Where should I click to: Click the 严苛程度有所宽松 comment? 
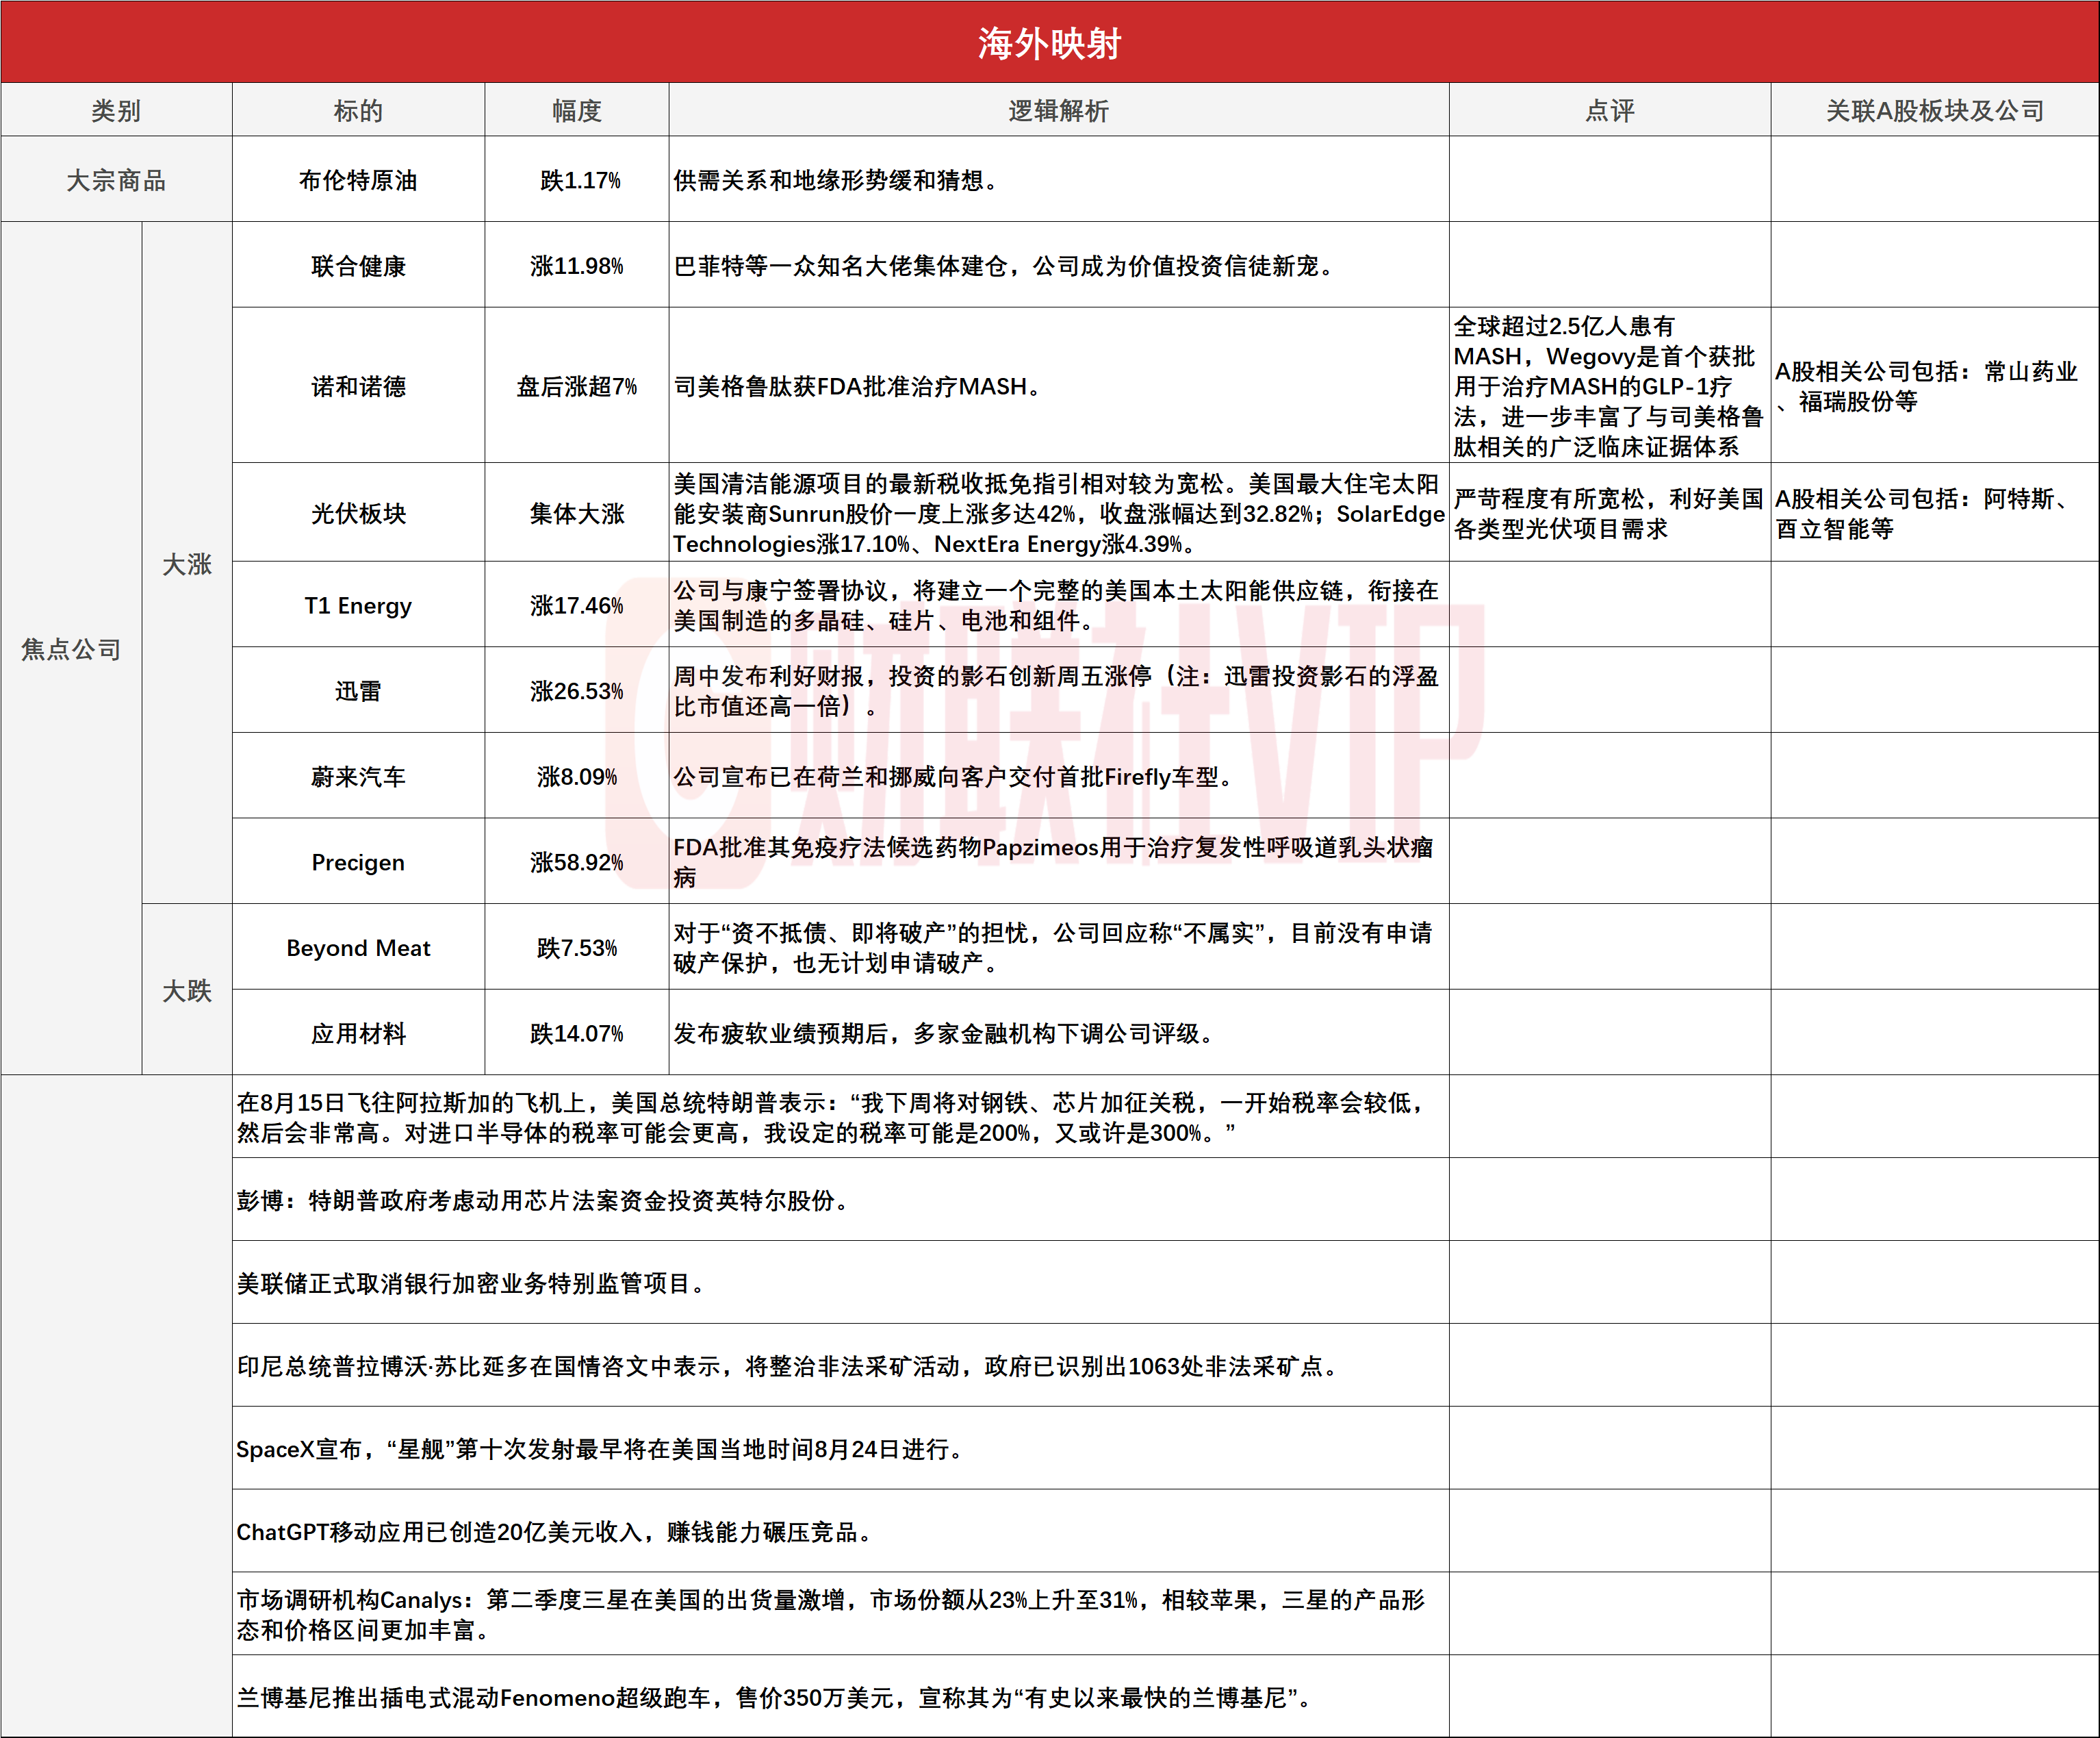(1609, 512)
